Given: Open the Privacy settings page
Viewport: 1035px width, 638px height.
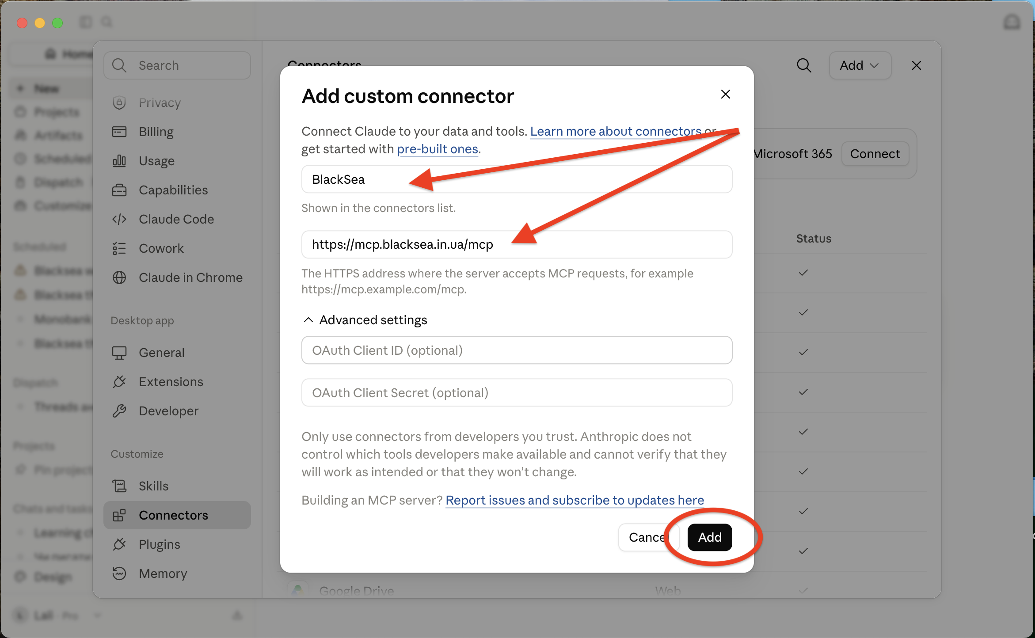Looking at the screenshot, I should coord(177,103).
